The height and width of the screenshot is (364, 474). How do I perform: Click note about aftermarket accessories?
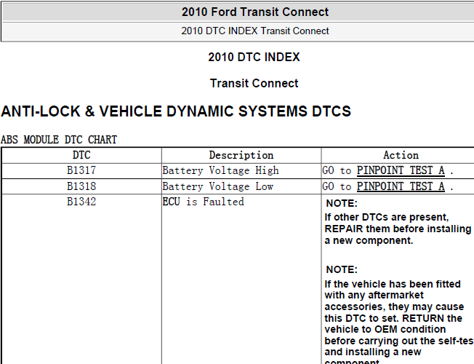pyautogui.click(x=399, y=323)
